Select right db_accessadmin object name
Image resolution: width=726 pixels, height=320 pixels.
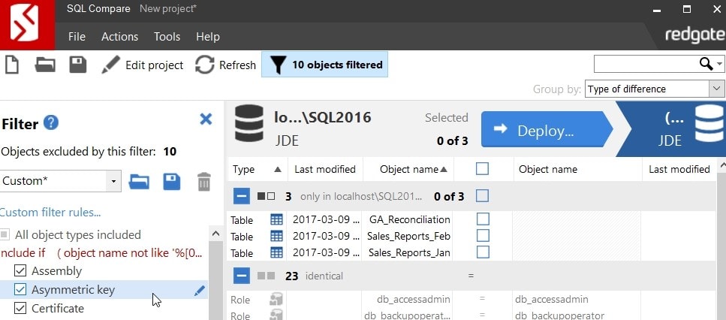pyautogui.click(x=552, y=300)
